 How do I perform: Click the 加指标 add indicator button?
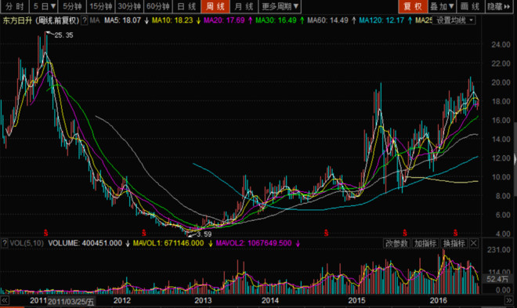pos(425,244)
